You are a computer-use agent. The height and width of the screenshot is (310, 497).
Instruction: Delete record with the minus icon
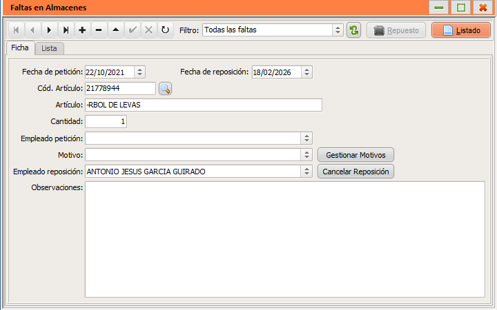[x=99, y=30]
